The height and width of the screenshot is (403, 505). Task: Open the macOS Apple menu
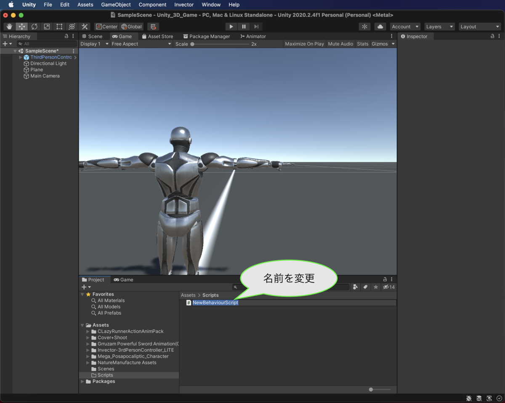tap(11, 5)
